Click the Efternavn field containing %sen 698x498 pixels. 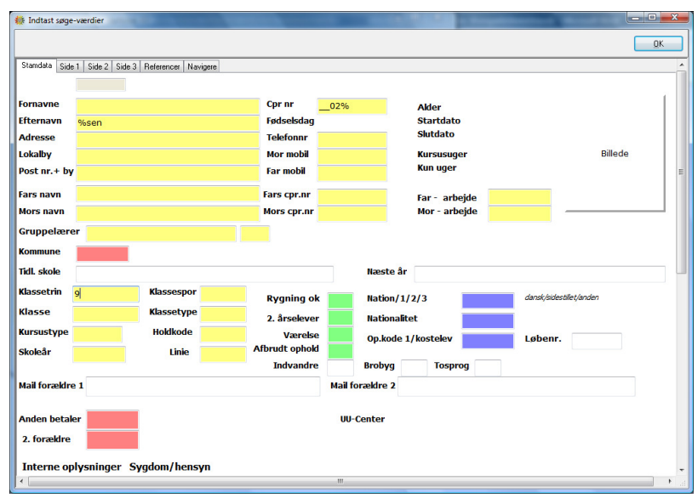click(168, 122)
